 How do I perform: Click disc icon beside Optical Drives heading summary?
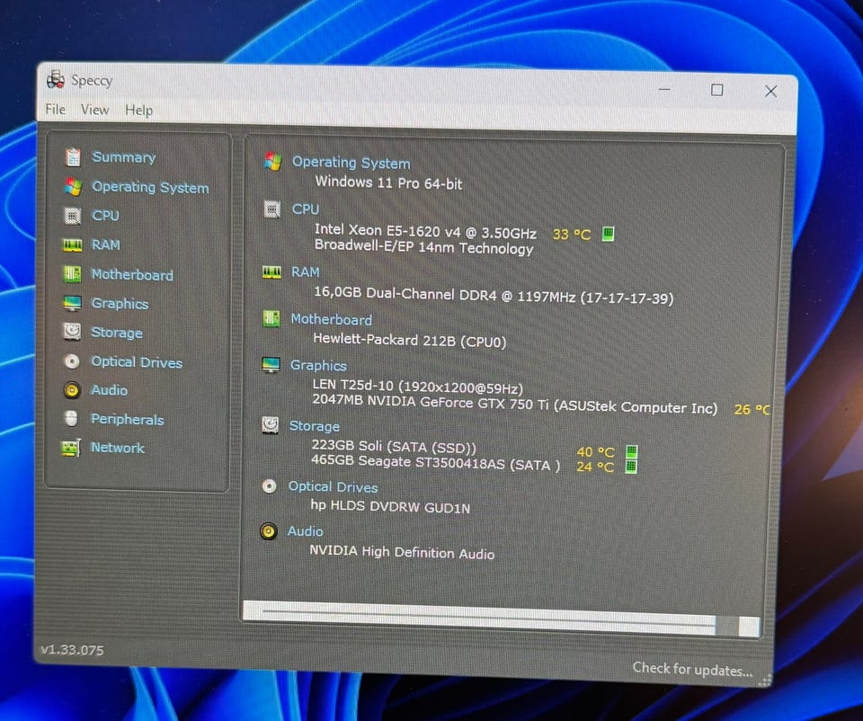269,486
